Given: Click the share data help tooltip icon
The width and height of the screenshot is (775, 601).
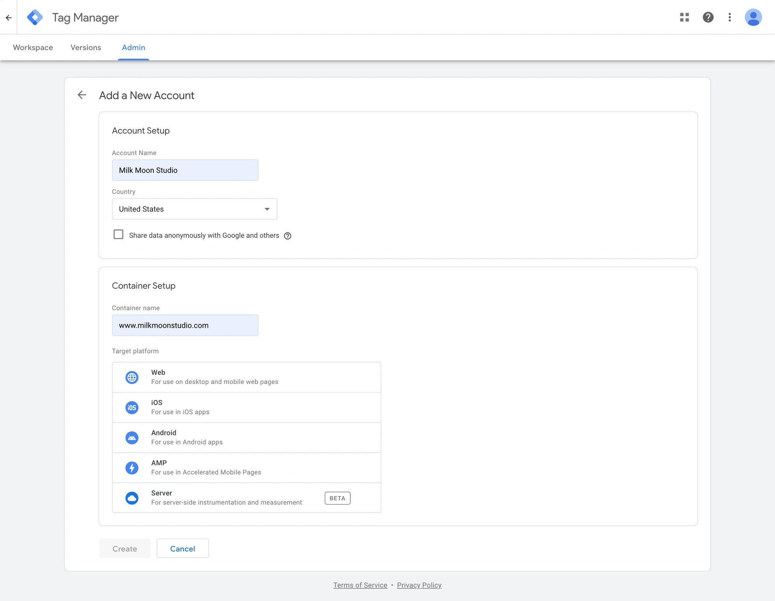Looking at the screenshot, I should [287, 235].
